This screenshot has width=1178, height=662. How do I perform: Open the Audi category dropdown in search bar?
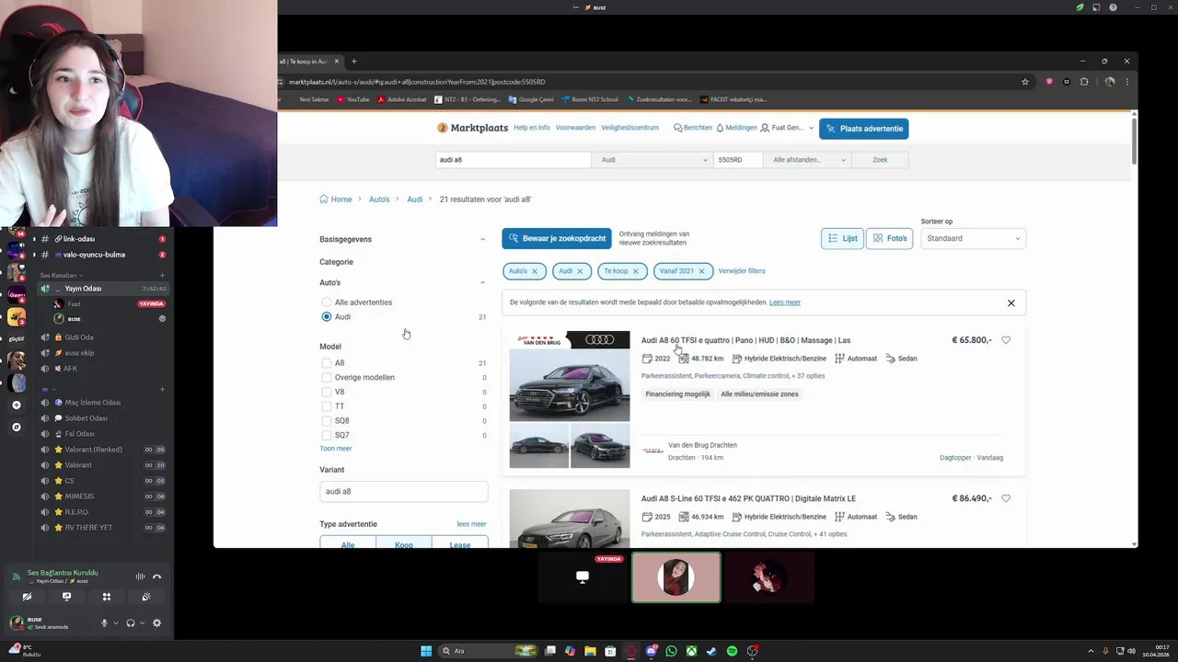click(653, 160)
